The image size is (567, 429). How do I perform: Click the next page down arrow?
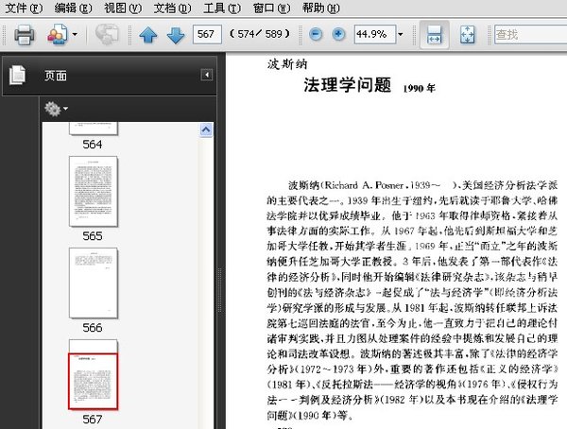click(x=175, y=35)
